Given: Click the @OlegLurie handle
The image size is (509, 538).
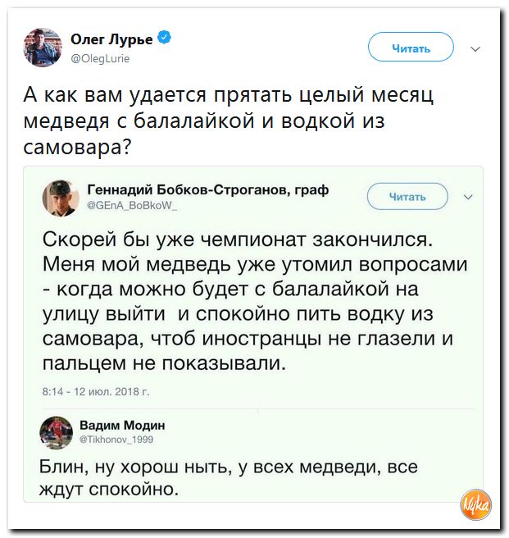Looking at the screenshot, I should [x=102, y=58].
